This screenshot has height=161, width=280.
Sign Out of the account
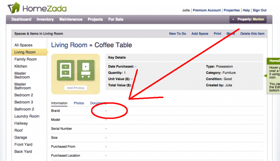click(x=259, y=10)
